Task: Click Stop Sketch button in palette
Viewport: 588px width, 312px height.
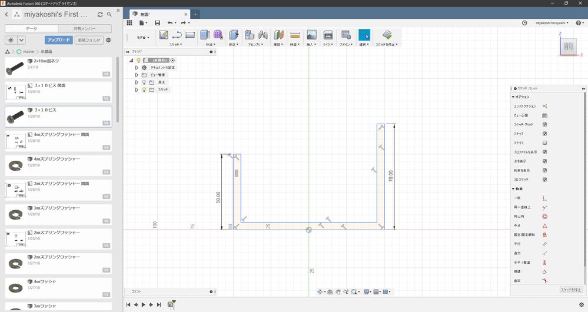Action: (x=571, y=290)
